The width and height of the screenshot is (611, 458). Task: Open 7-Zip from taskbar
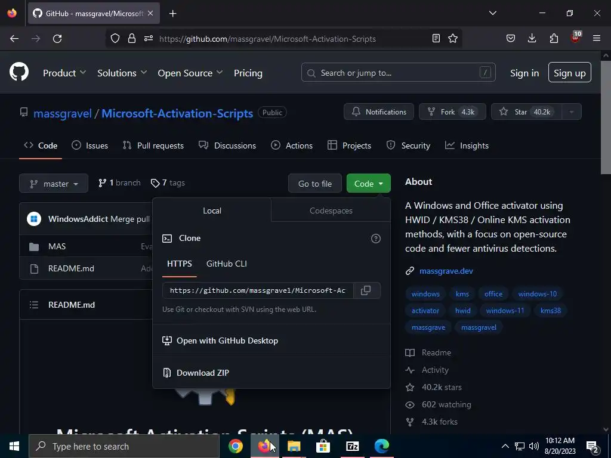coord(352,446)
